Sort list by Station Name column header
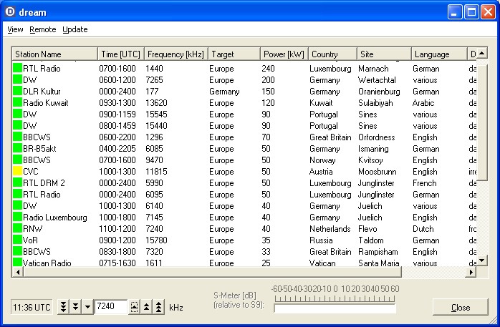This screenshot has height=327, width=500. coord(54,54)
